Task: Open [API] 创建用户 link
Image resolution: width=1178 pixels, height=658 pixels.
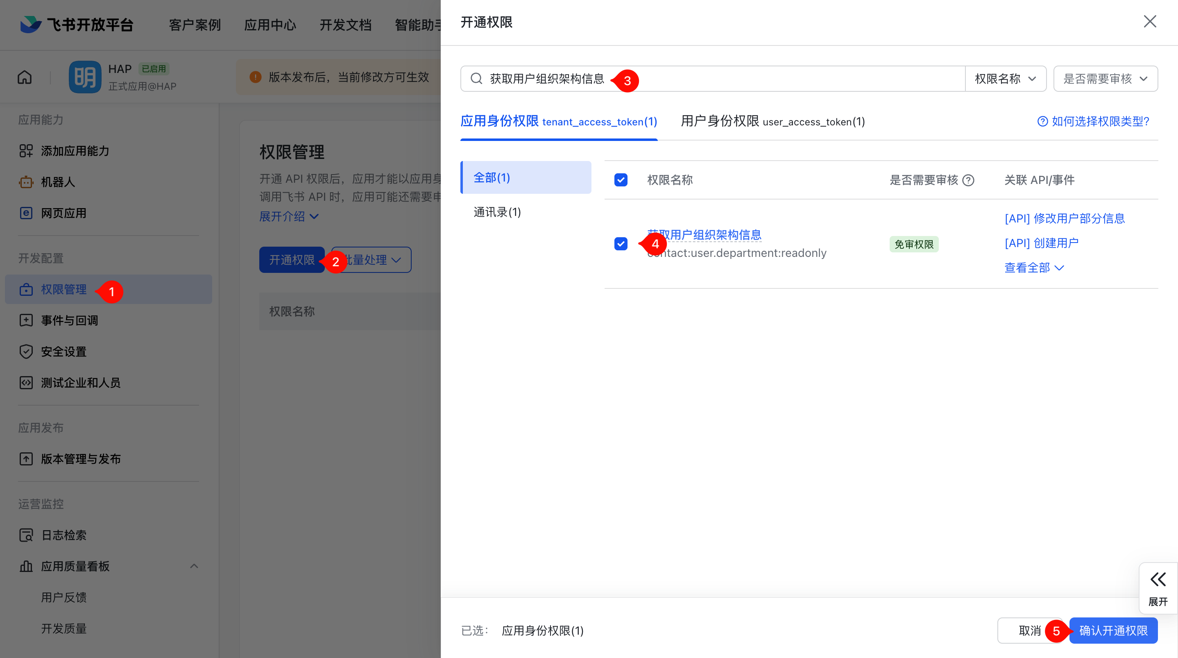Action: click(1041, 243)
